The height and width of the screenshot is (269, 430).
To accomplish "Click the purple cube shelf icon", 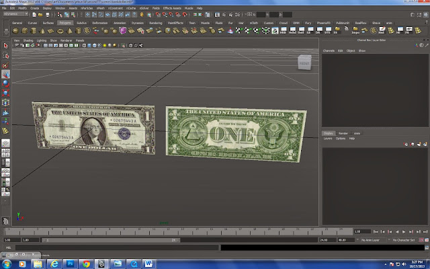I will pos(122,31).
